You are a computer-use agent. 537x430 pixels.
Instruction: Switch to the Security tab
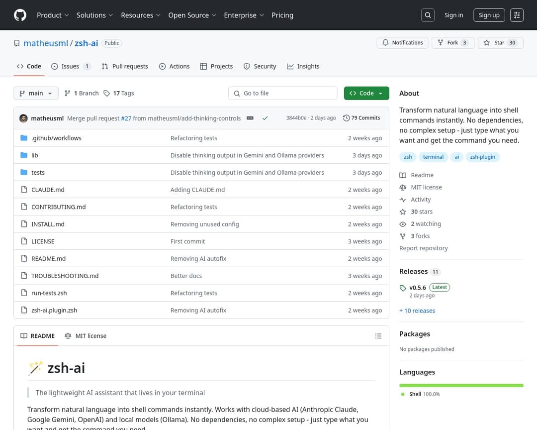[260, 67]
